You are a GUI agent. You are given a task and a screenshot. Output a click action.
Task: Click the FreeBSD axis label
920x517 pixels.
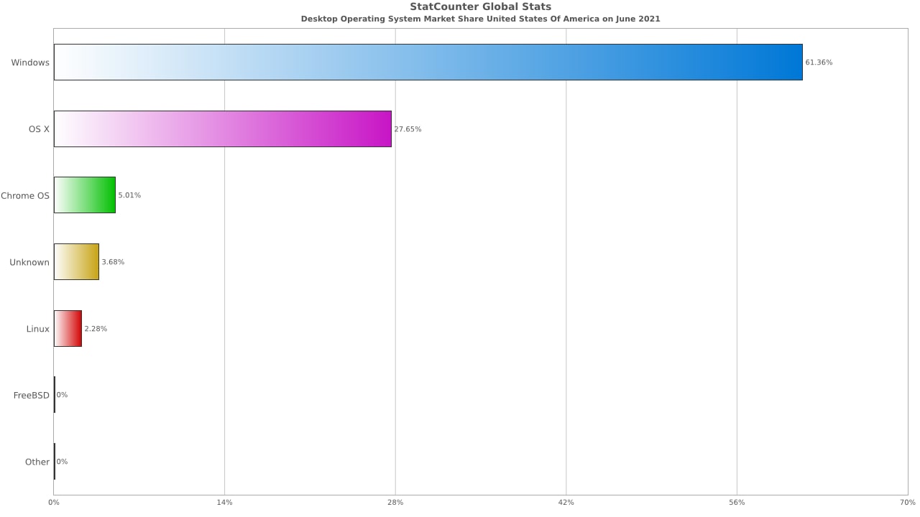tap(32, 395)
